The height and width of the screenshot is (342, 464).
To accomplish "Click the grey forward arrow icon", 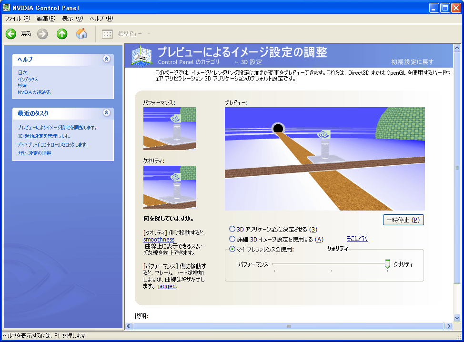I will [42, 34].
